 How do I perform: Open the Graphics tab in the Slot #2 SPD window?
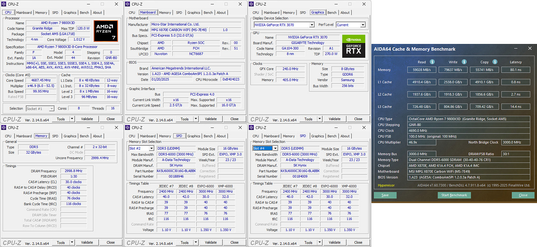click(x=194, y=136)
